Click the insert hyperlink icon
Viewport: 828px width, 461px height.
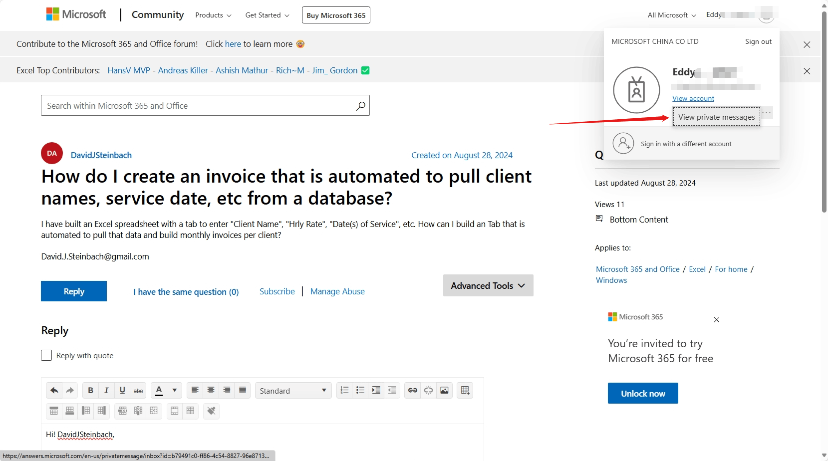coord(413,390)
